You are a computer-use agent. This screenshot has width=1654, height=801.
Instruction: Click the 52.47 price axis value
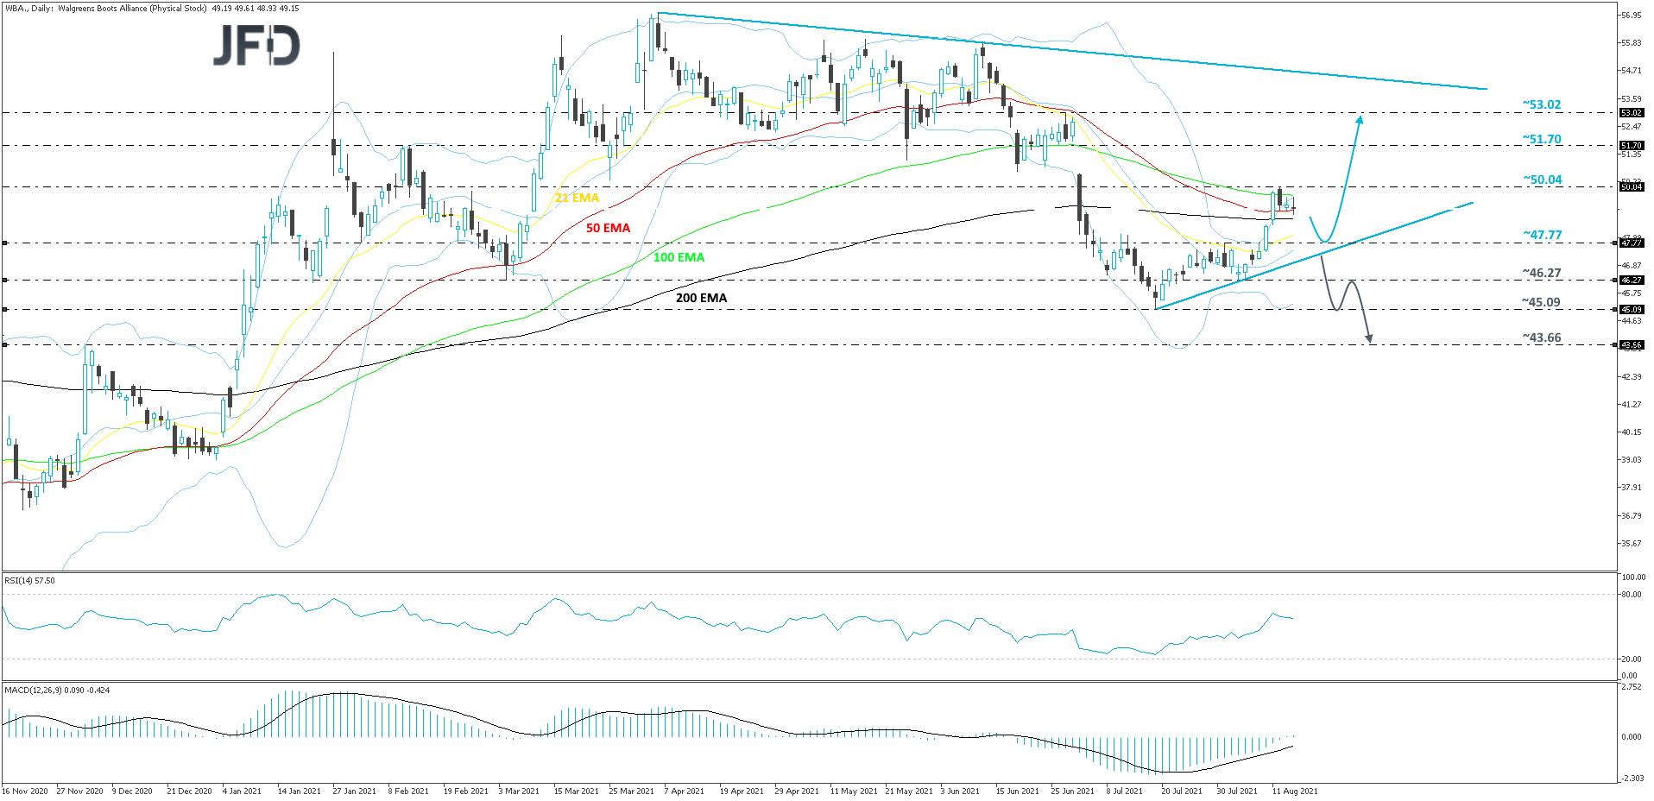tap(1632, 127)
